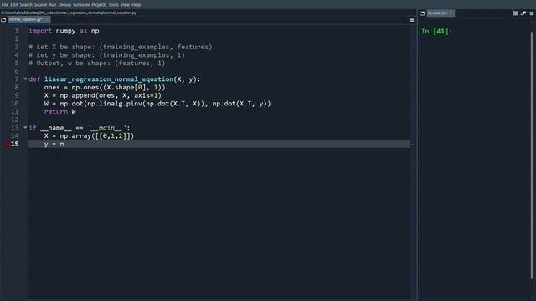Click the console vertical scrollbar
This screenshot has width=536, height=301.
click(x=532, y=156)
